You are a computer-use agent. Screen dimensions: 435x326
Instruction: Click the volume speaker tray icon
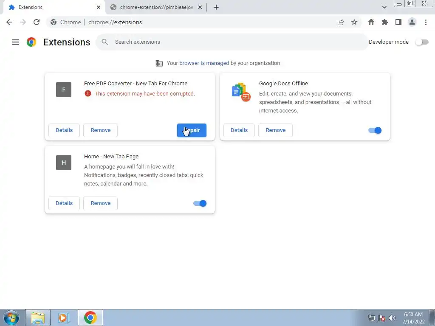(x=392, y=318)
